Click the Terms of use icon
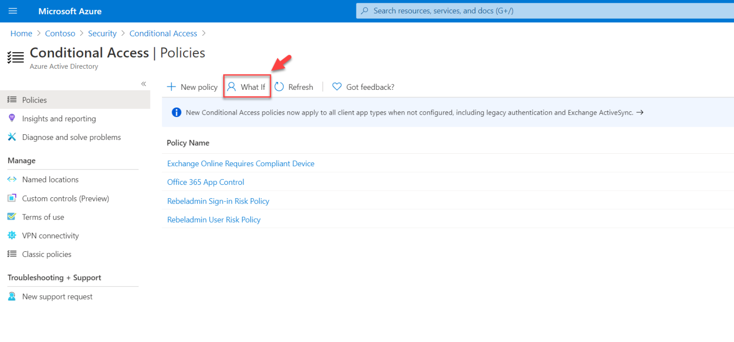Screen dimensions: 734x342 (x=12, y=217)
